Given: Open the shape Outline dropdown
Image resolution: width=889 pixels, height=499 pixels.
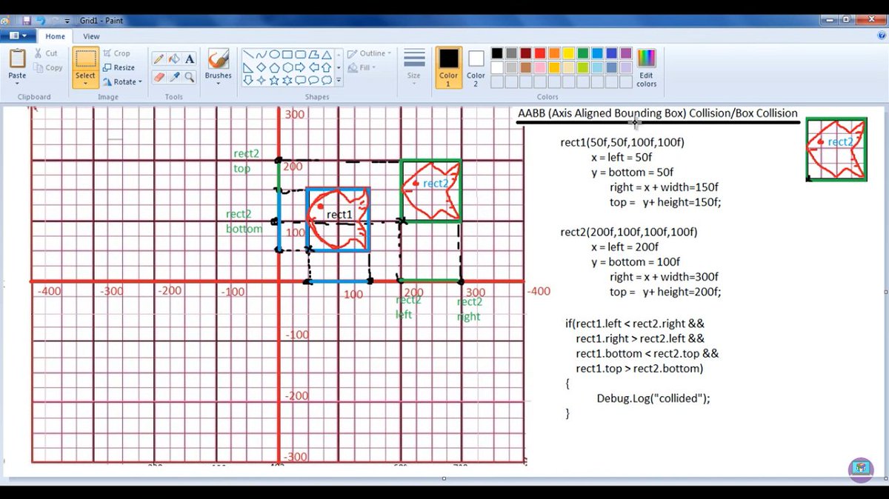Looking at the screenshot, I should [x=370, y=53].
